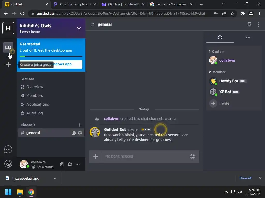Expand the hihihihi's Owls server dropdown chevron
Image resolution: width=265 pixels, height=198 pixels.
coord(79,28)
